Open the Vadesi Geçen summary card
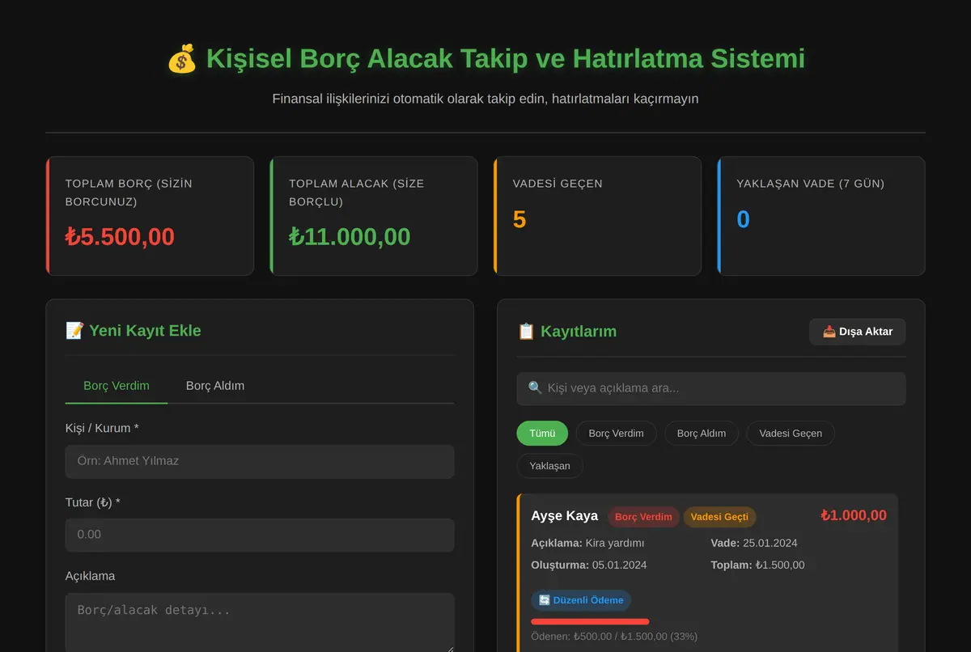This screenshot has height=652, width=971. pyautogui.click(x=597, y=216)
